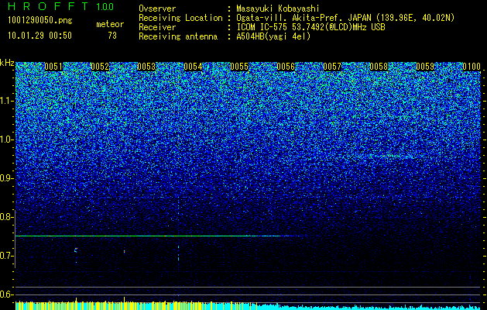Click the vertical echo streak below 0054

(x=178, y=253)
